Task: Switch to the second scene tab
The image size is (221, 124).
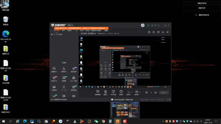Action: [63, 31]
